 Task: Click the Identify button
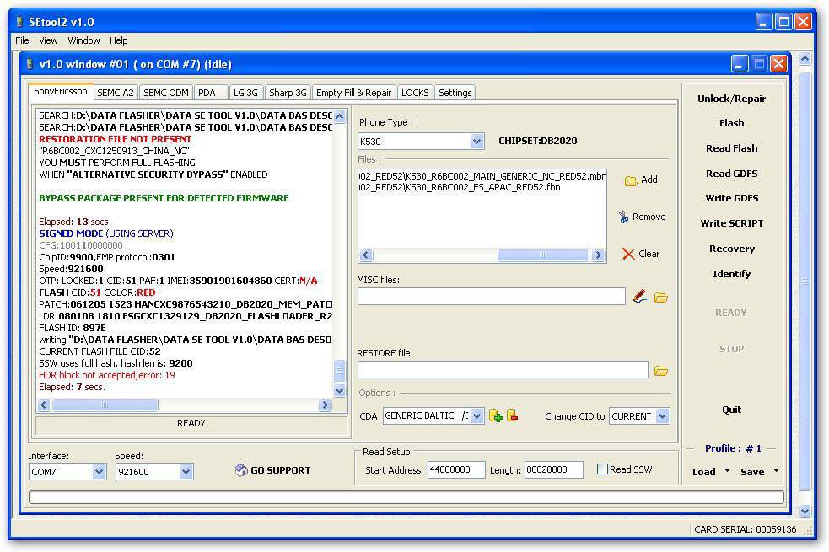pos(731,274)
